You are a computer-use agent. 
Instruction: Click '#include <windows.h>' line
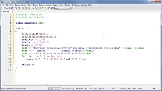tap(30, 17)
